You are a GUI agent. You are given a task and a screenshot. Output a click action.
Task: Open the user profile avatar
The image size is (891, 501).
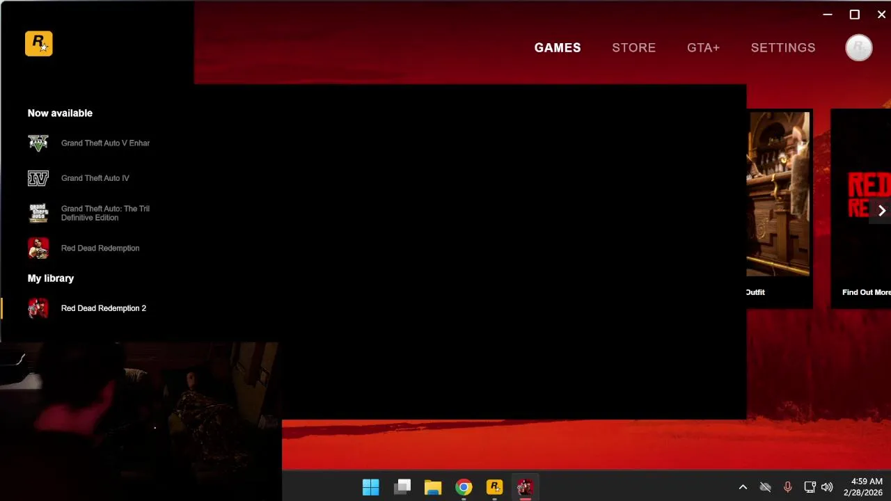(x=858, y=48)
